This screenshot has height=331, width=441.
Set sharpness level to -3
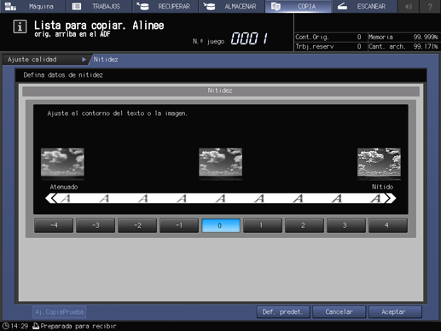96,225
